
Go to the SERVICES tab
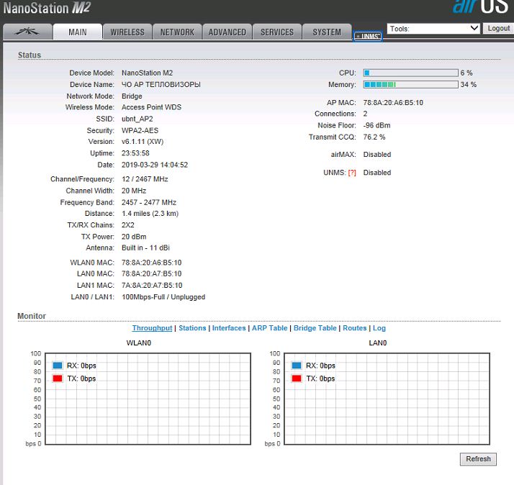[277, 32]
